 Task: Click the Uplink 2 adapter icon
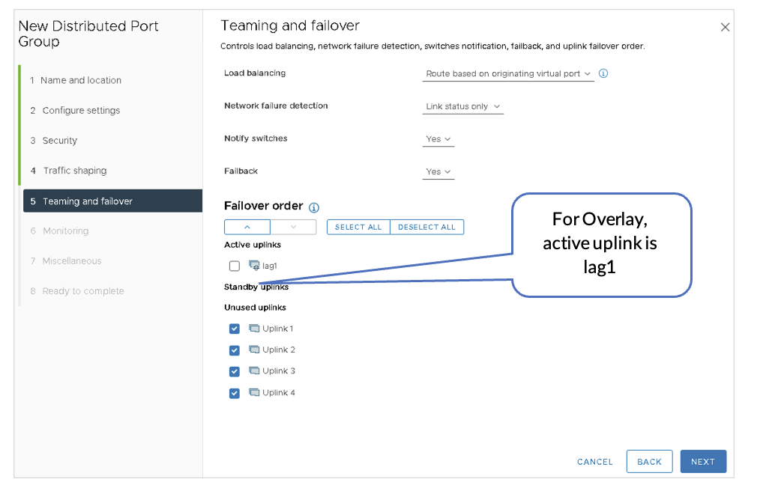[x=254, y=350]
